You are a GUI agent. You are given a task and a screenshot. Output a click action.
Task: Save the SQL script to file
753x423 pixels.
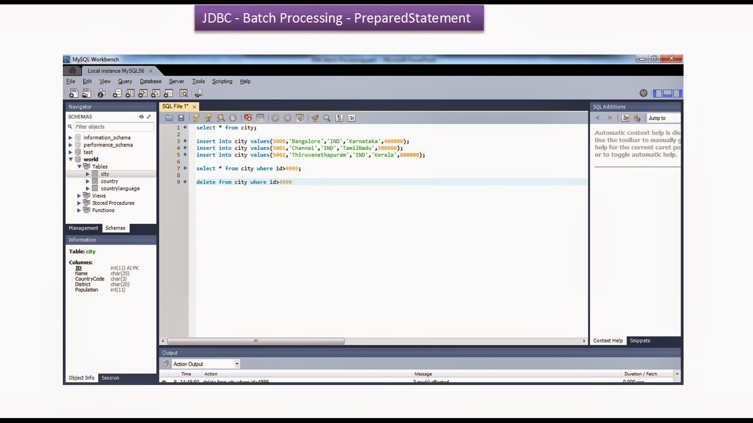pos(181,118)
